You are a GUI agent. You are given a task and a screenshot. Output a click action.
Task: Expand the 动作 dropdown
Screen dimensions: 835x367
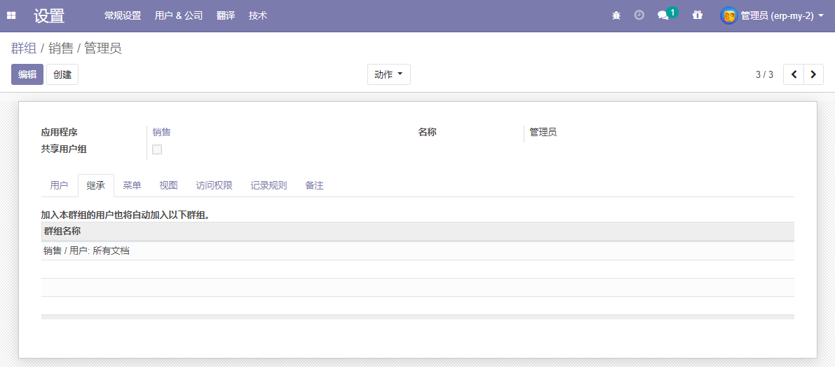[388, 74]
